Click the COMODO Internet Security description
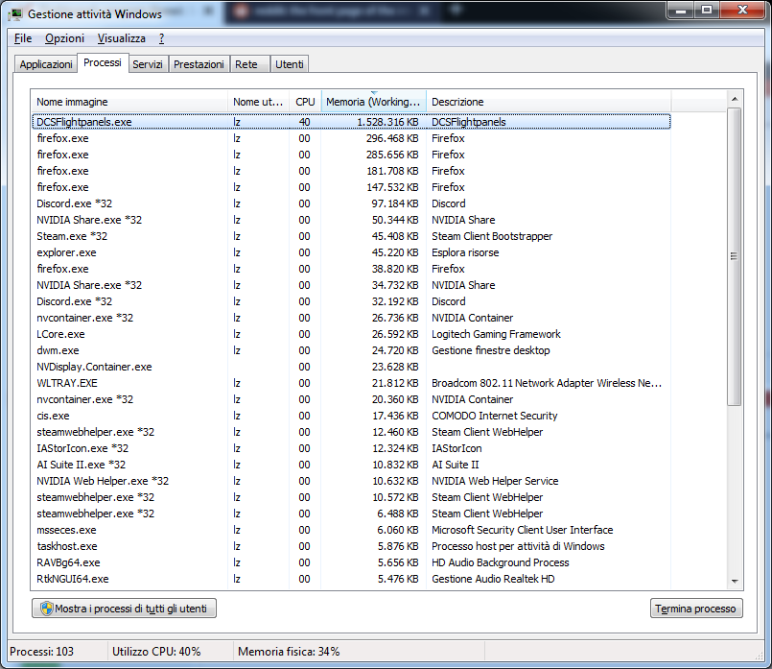 point(495,416)
